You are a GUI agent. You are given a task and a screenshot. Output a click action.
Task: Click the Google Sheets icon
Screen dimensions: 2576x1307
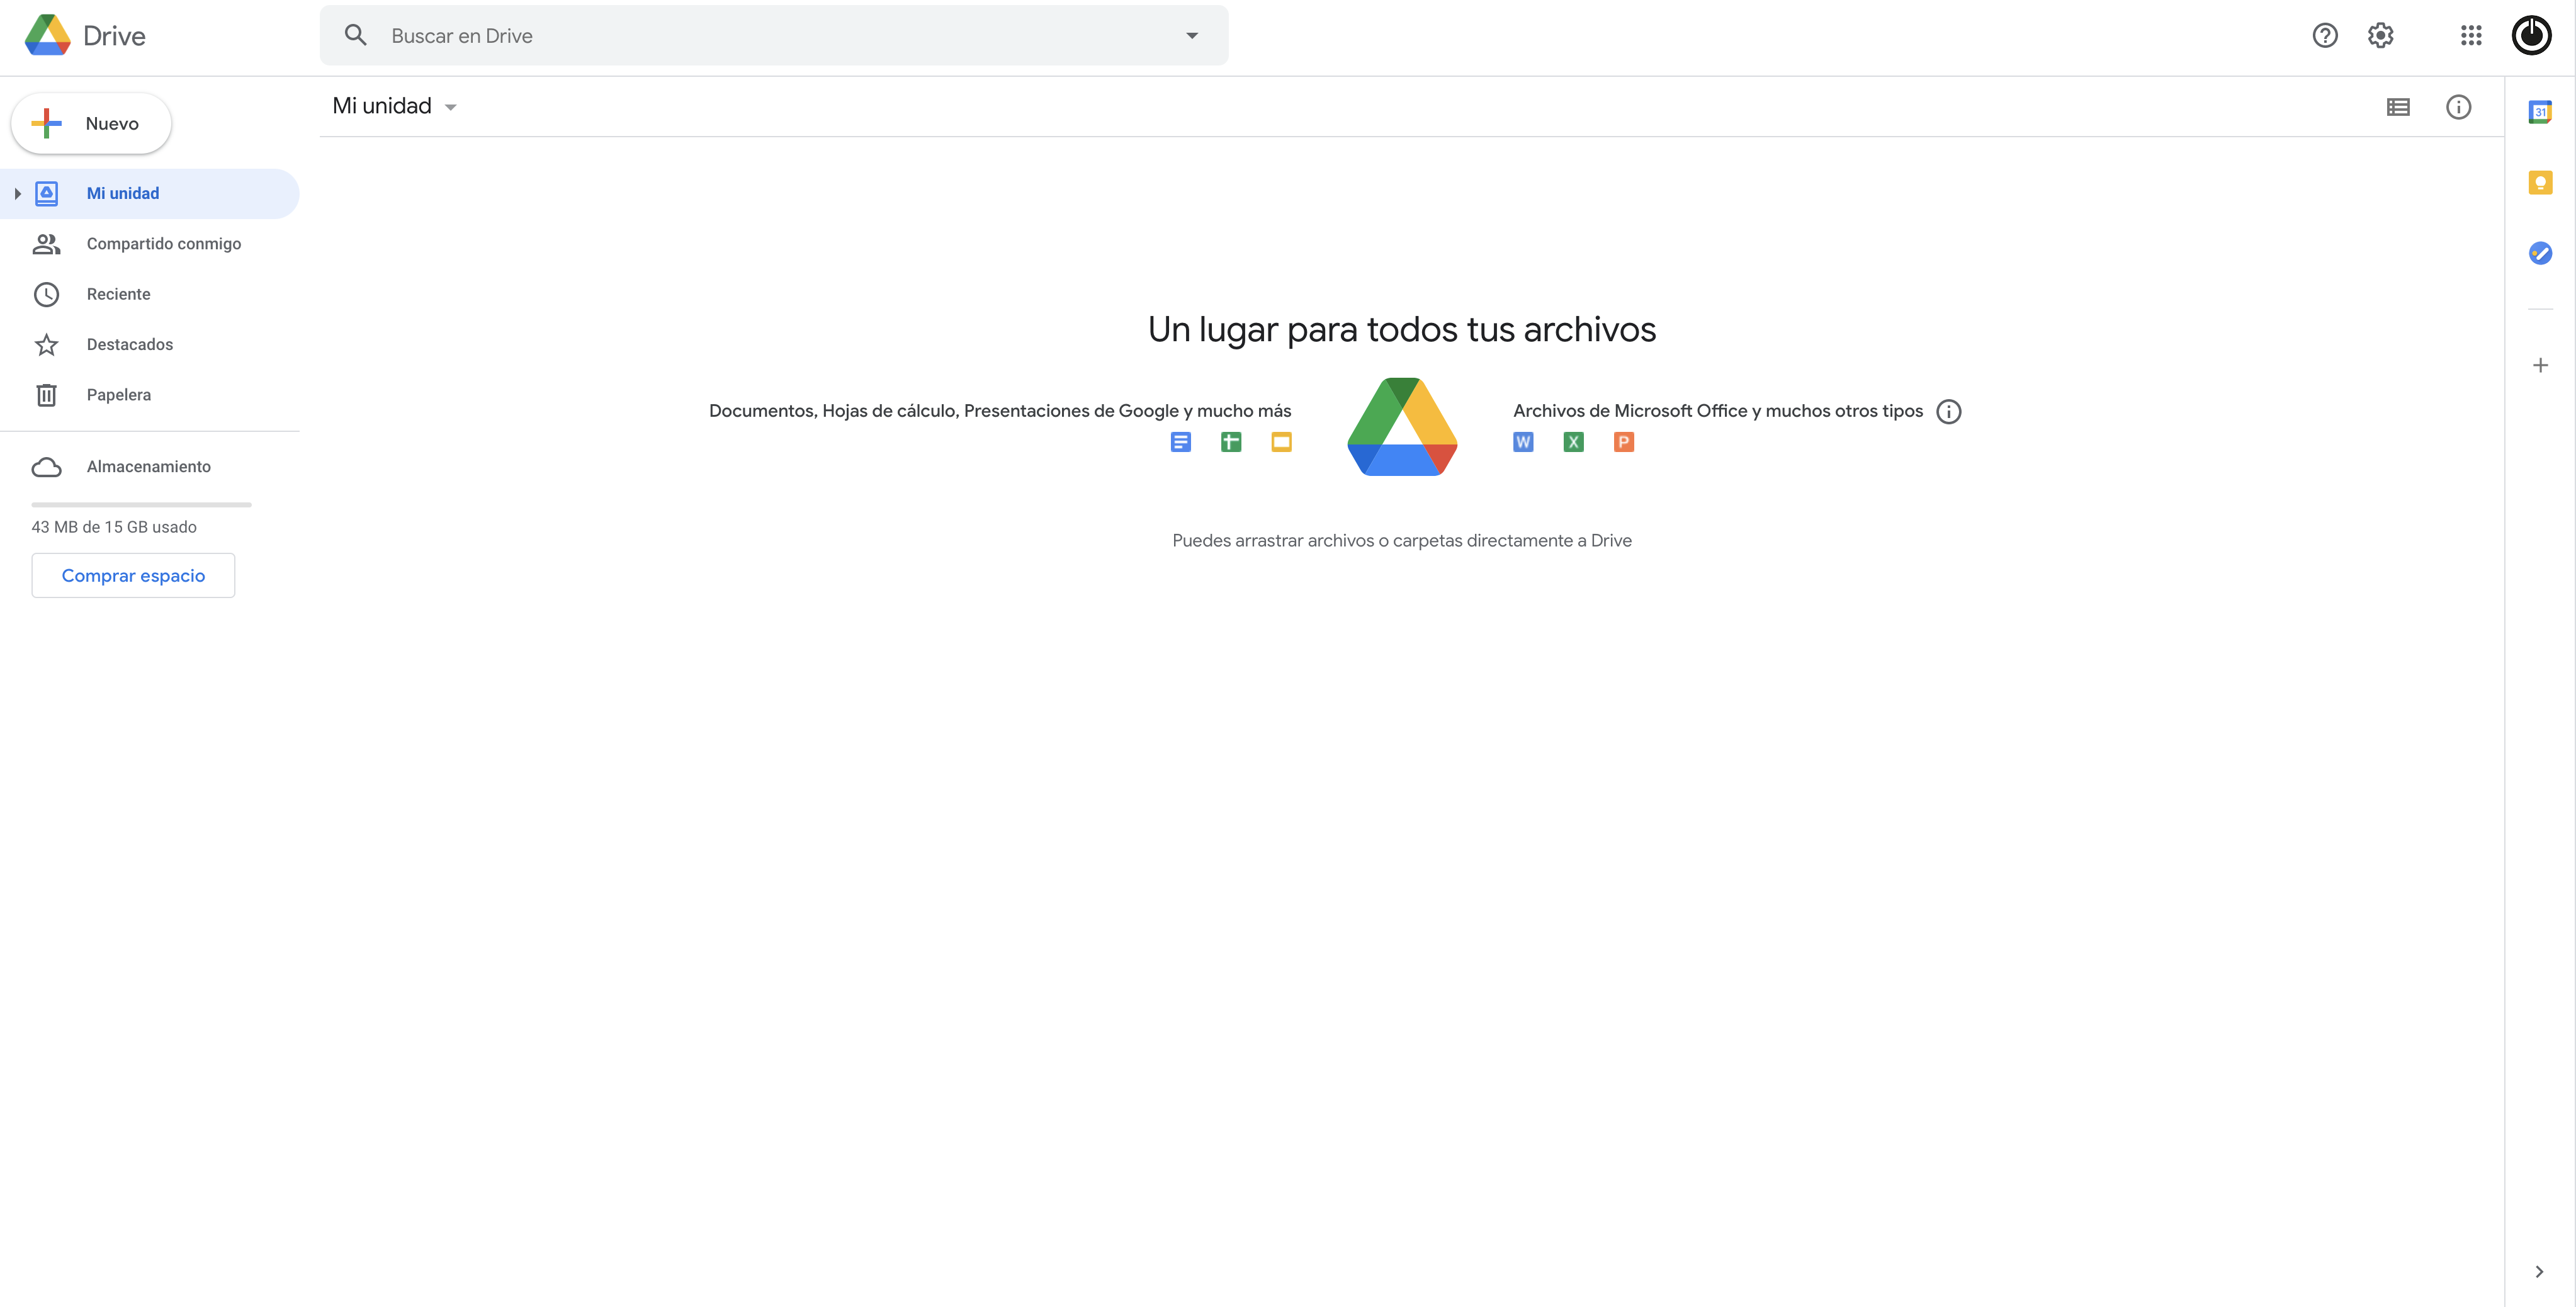[1231, 442]
